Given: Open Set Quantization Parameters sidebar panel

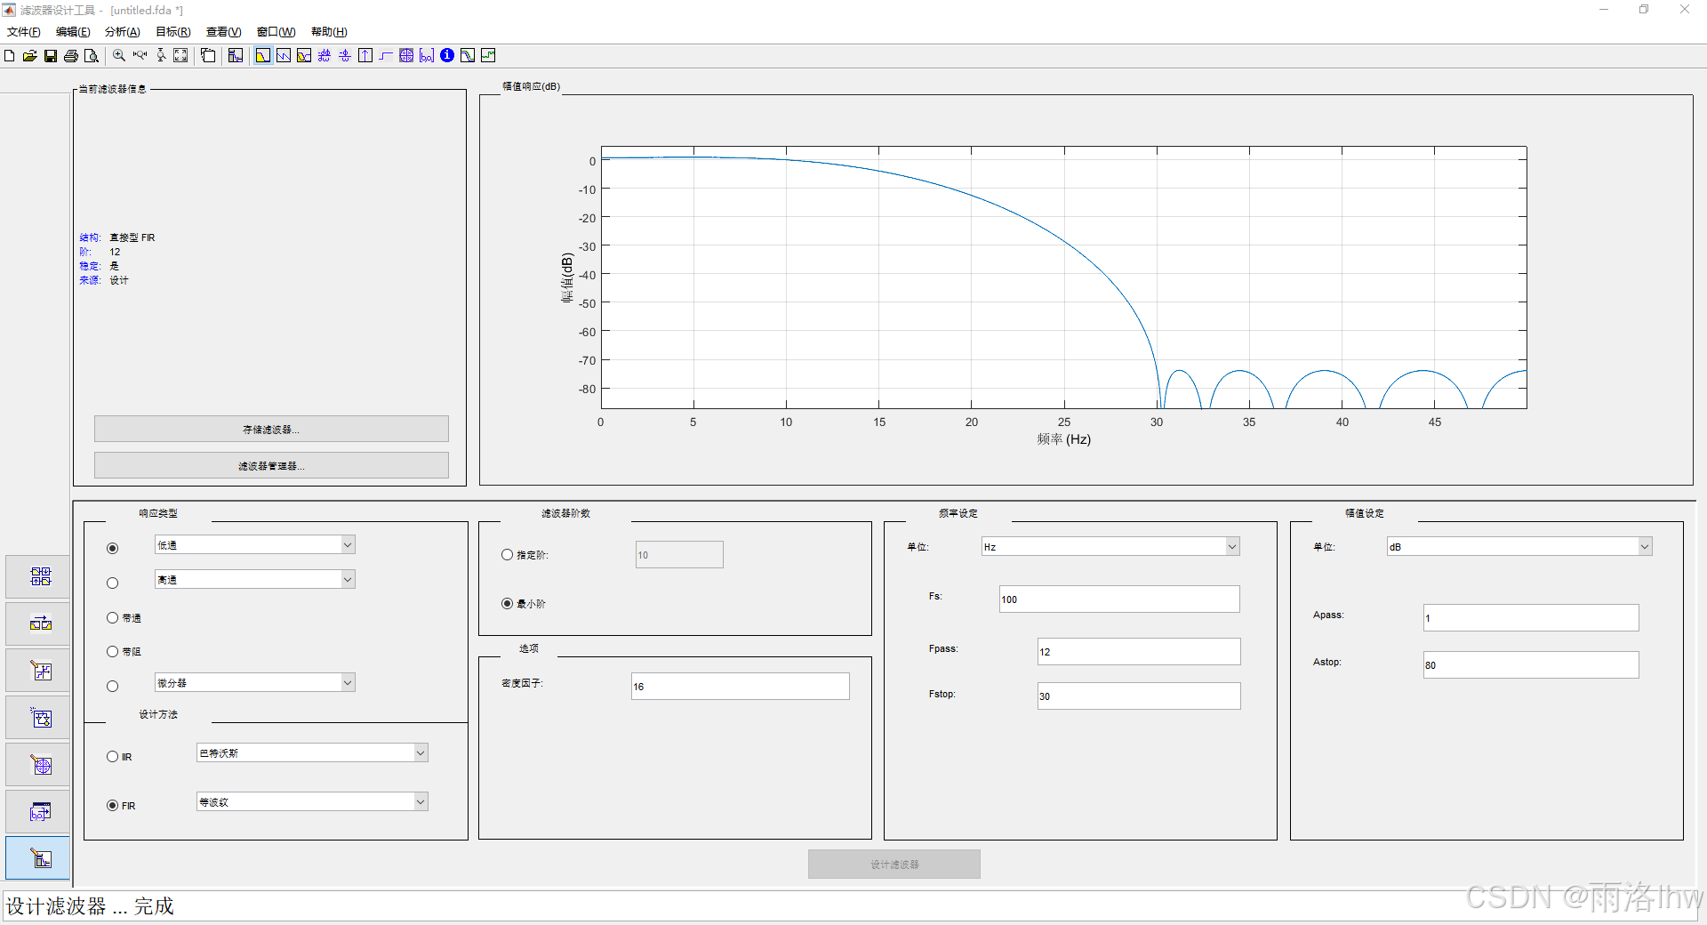Looking at the screenshot, I should pos(38,671).
